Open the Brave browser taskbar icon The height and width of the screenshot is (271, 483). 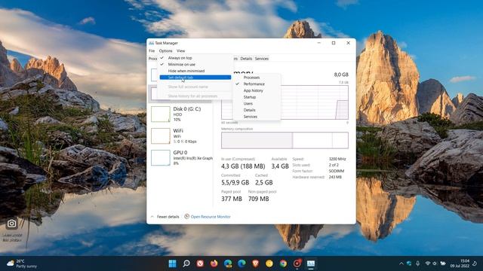pyautogui.click(x=255, y=263)
